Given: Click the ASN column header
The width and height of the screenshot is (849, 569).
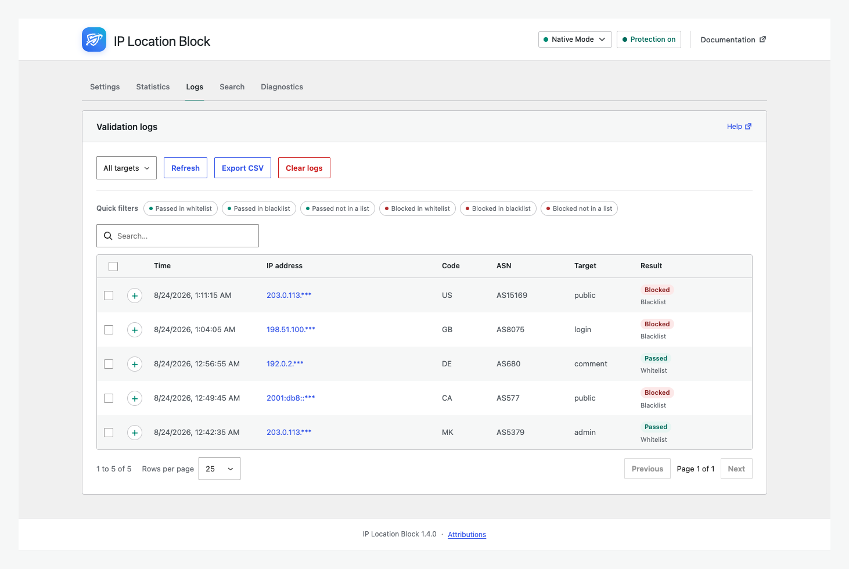Looking at the screenshot, I should click(x=504, y=266).
